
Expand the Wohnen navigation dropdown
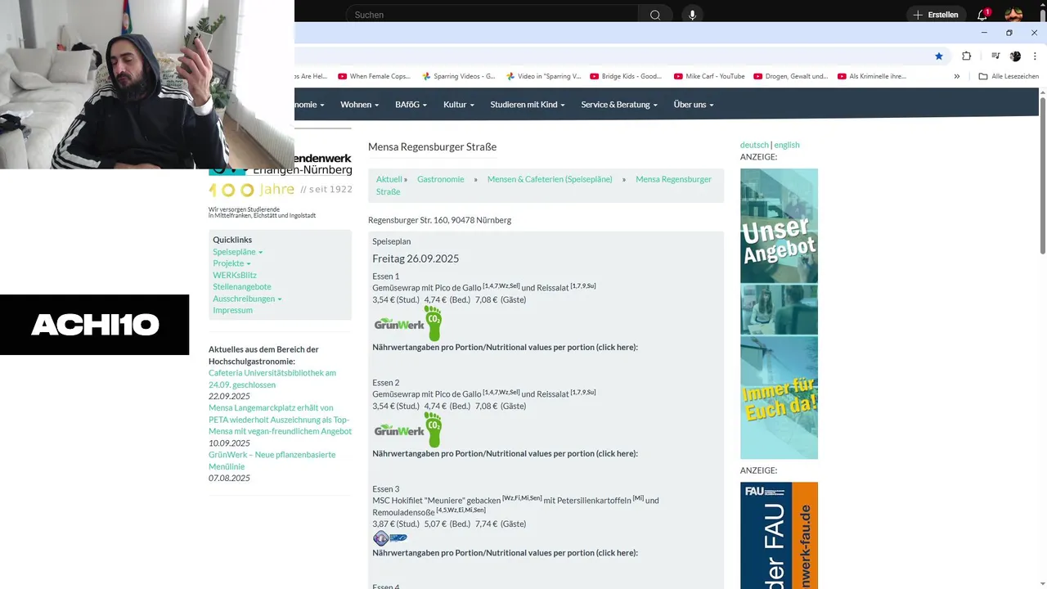[x=360, y=105]
